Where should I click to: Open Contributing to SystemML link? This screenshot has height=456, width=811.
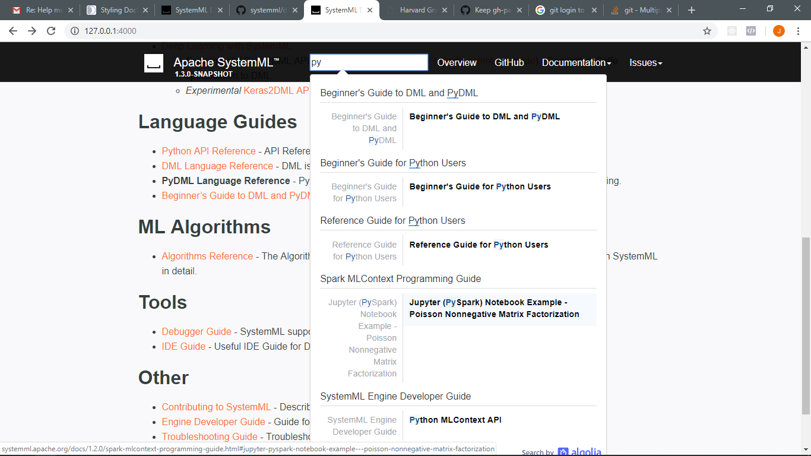click(216, 407)
